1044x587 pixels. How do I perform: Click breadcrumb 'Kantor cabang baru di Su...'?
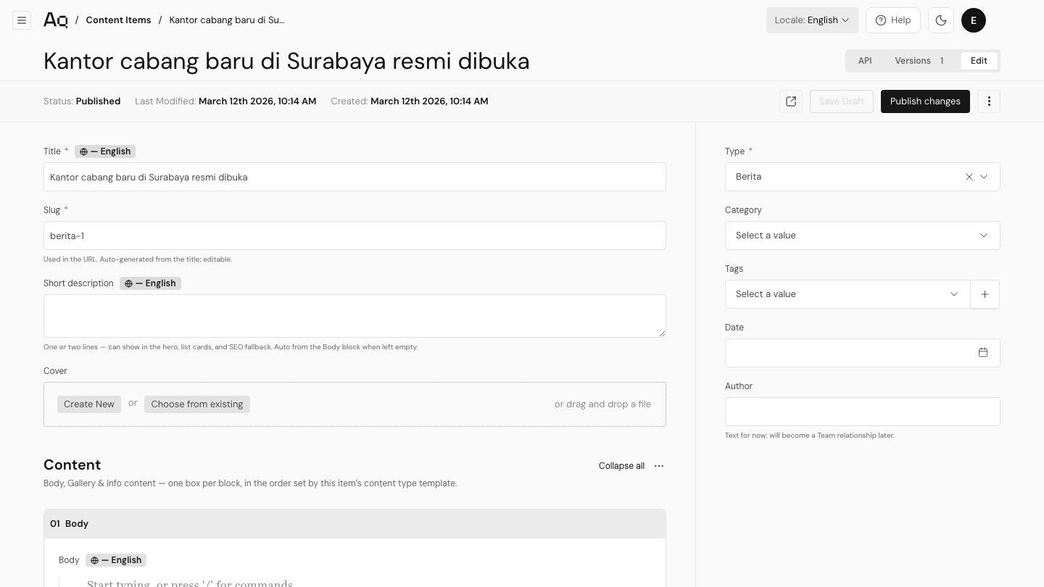click(227, 20)
